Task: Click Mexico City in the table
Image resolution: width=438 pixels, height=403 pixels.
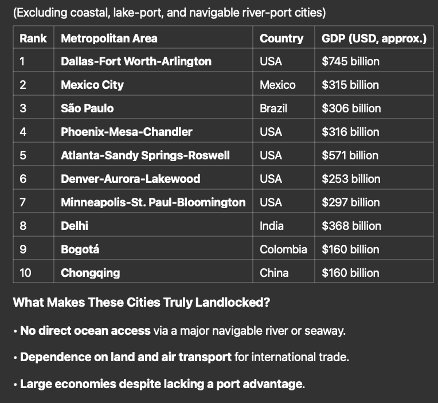Action: pos(92,85)
